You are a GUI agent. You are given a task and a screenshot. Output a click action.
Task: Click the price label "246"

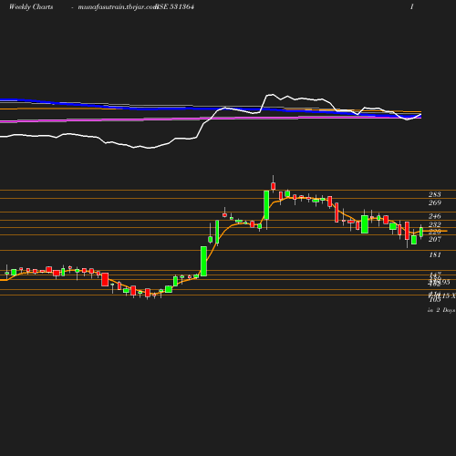click(434, 216)
